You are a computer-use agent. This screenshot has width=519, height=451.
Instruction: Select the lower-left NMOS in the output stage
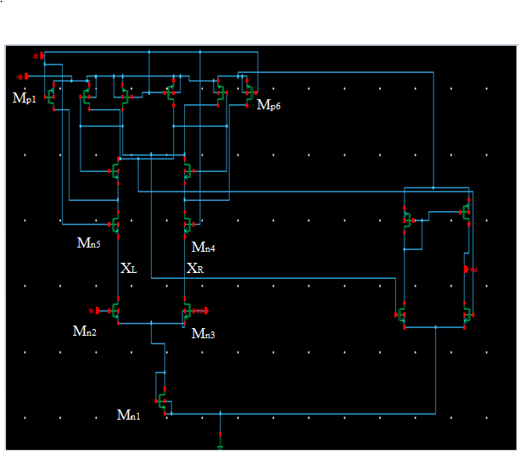click(x=401, y=315)
